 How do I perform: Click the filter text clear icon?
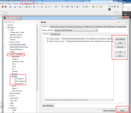tap(37, 22)
